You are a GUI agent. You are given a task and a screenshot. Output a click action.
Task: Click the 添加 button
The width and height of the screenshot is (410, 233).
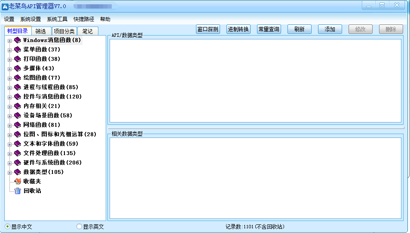330,29
